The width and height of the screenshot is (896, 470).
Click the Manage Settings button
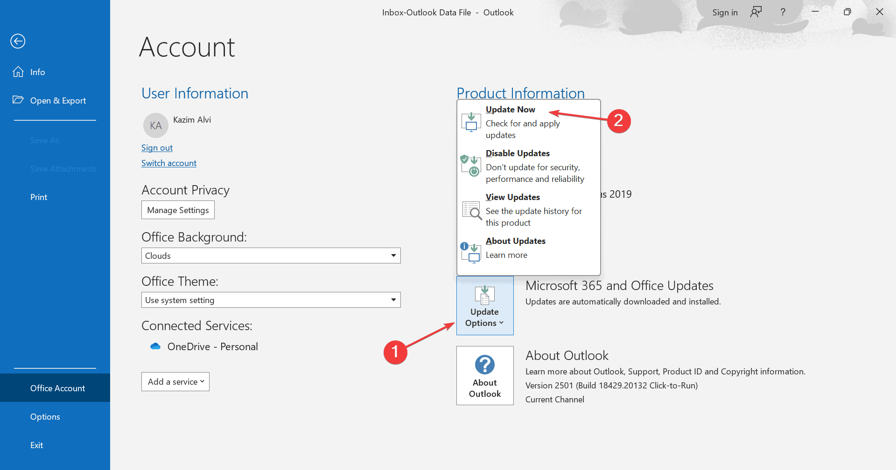[x=178, y=210]
